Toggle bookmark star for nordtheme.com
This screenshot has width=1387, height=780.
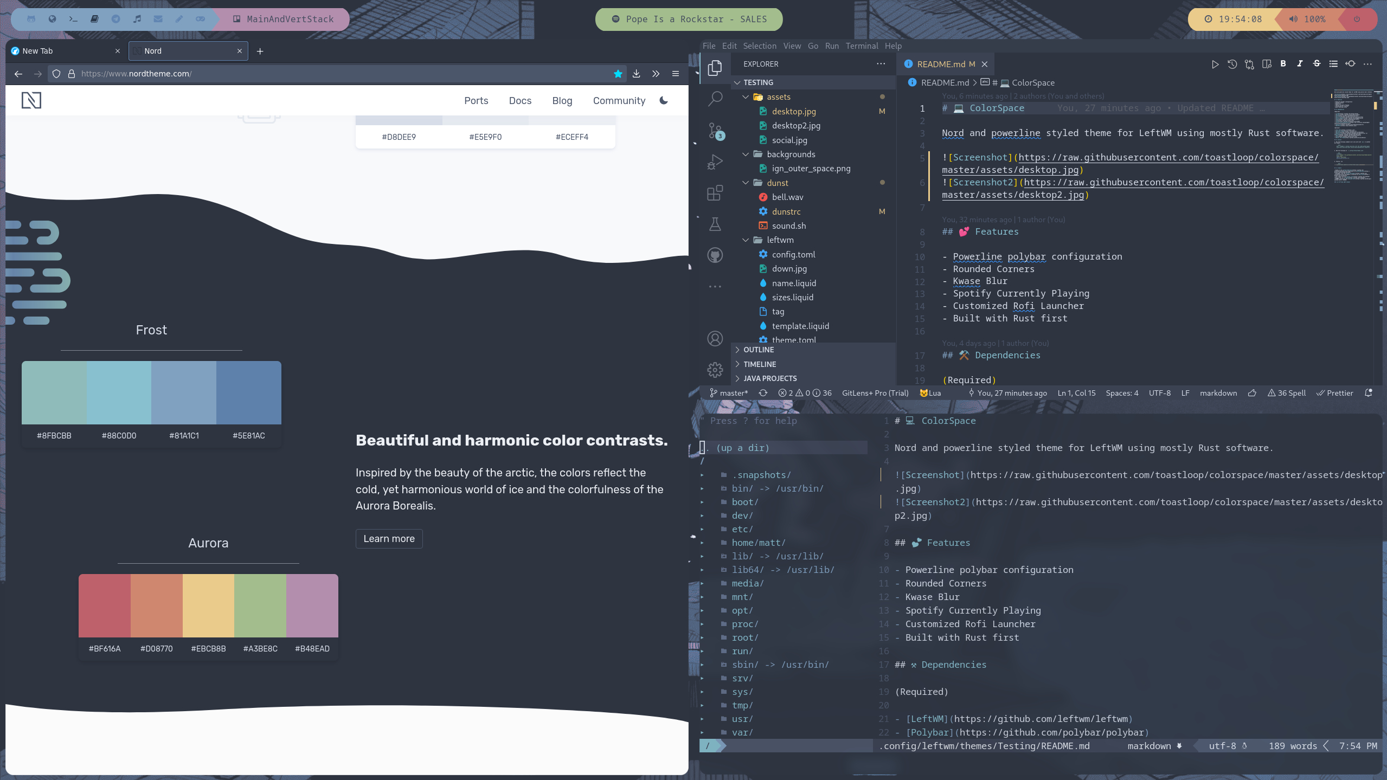click(x=618, y=74)
